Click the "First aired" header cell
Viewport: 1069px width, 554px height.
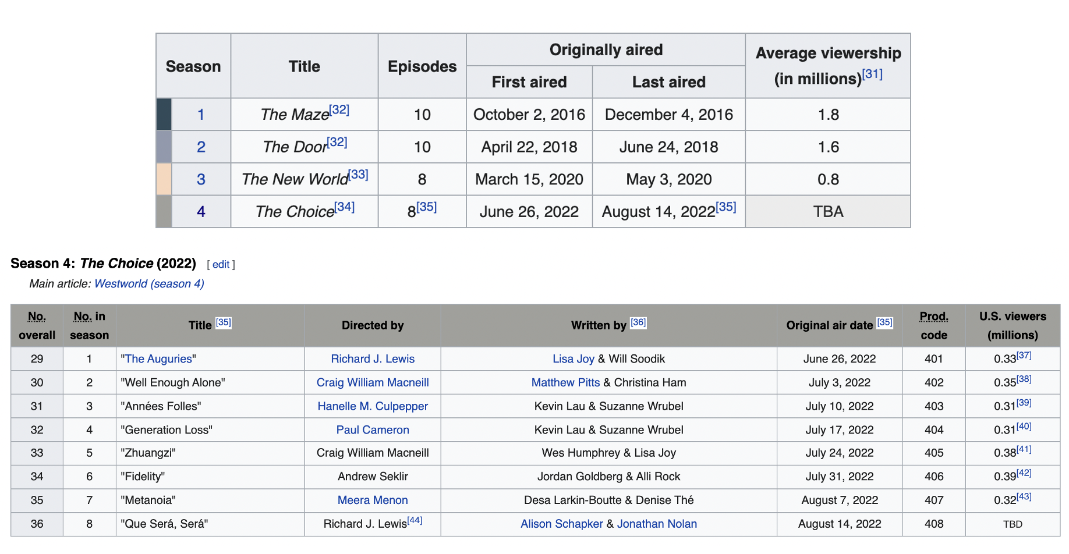pos(529,82)
